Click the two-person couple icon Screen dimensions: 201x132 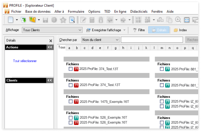tap(138, 20)
